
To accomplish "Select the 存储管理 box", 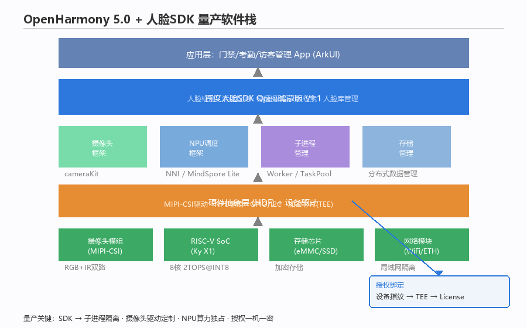I will (x=406, y=146).
